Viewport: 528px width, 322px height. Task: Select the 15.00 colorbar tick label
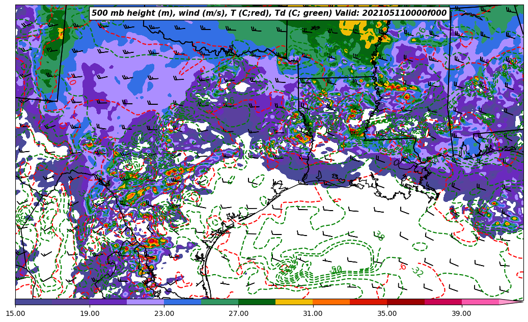15,313
